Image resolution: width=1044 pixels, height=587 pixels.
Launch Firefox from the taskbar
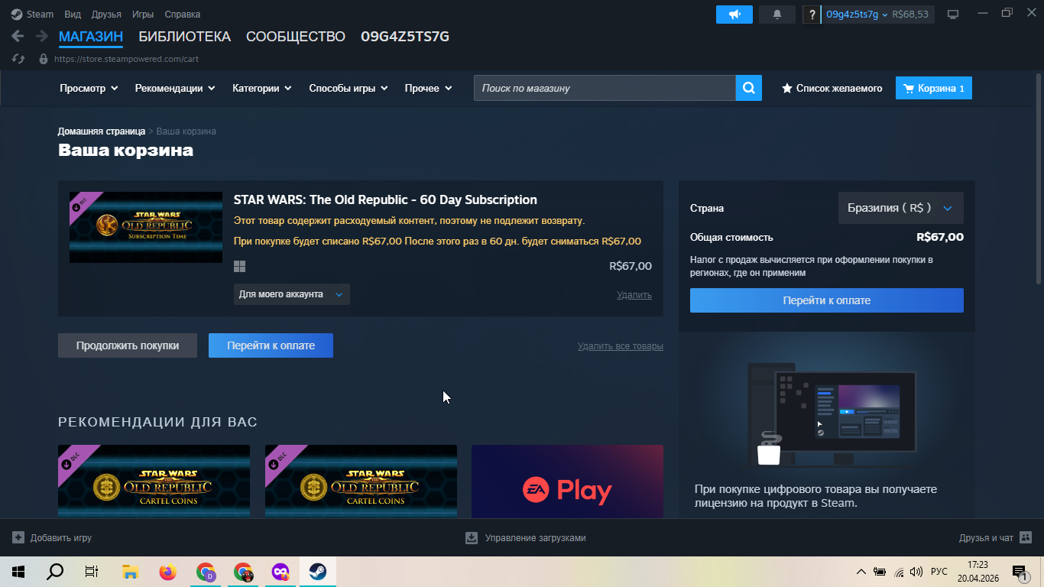tap(167, 572)
